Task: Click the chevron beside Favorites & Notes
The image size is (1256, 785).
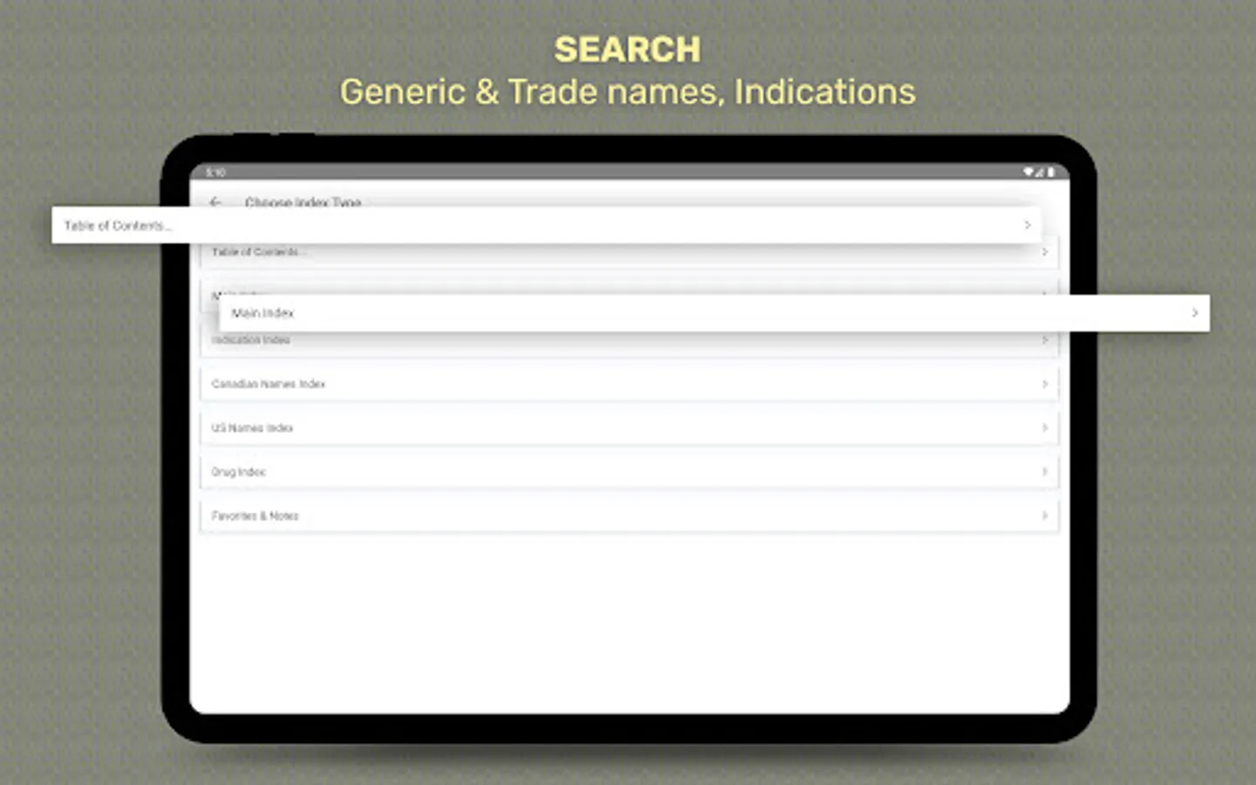Action: (1044, 515)
